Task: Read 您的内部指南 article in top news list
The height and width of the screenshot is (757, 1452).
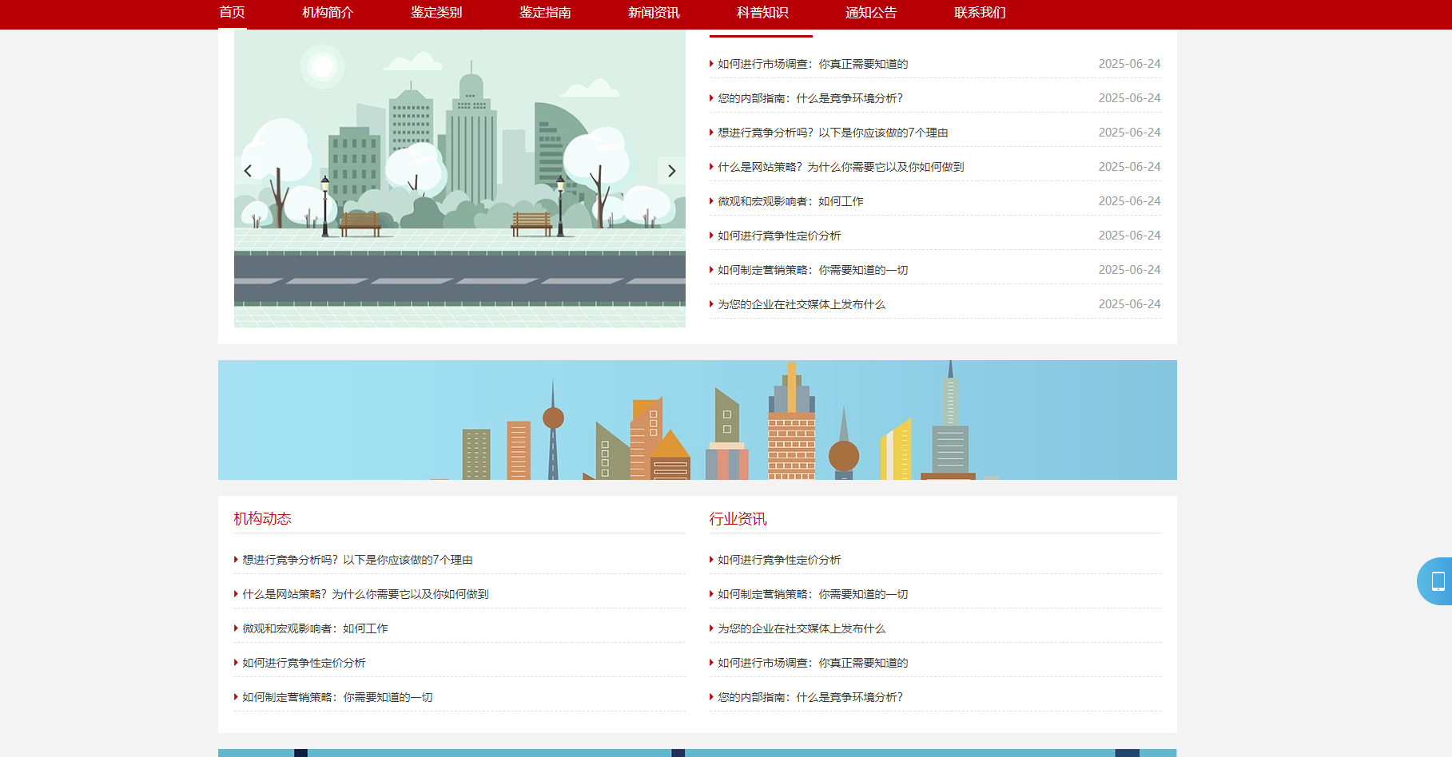Action: coord(810,98)
